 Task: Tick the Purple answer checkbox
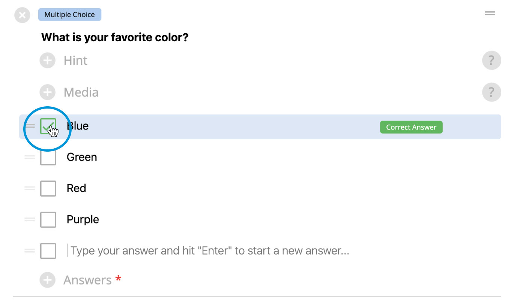coord(48,219)
